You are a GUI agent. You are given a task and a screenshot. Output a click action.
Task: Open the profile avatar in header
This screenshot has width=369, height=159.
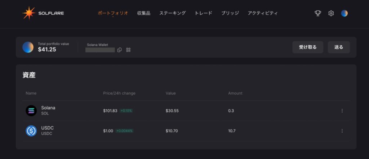[x=344, y=13]
